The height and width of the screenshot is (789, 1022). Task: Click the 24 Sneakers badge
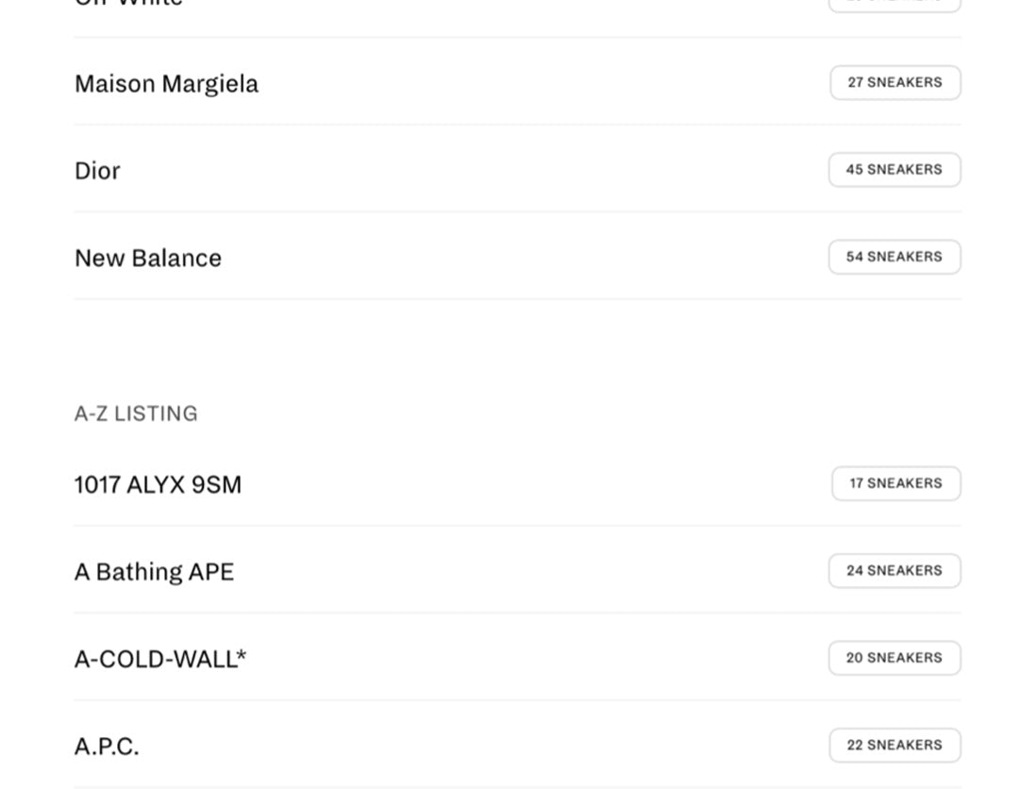894,571
